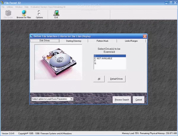Click the Copyright Fineware Systems status text
The height and width of the screenshot is (136, 178).
coord(45,133)
